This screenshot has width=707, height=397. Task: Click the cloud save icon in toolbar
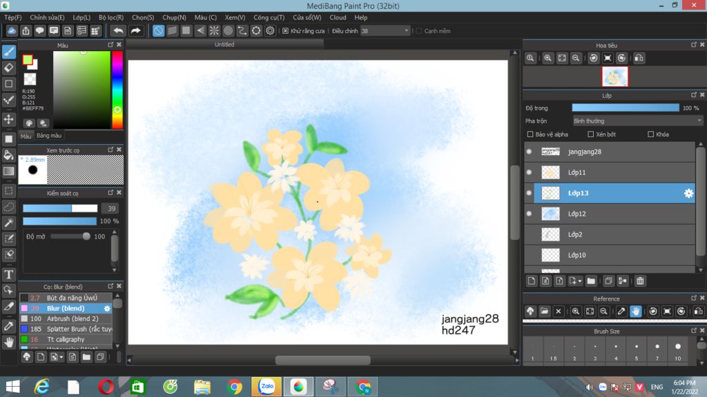pyautogui.click(x=12, y=30)
